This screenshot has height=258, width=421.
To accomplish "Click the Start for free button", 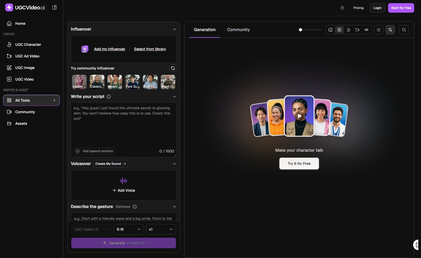I will (401, 8).
